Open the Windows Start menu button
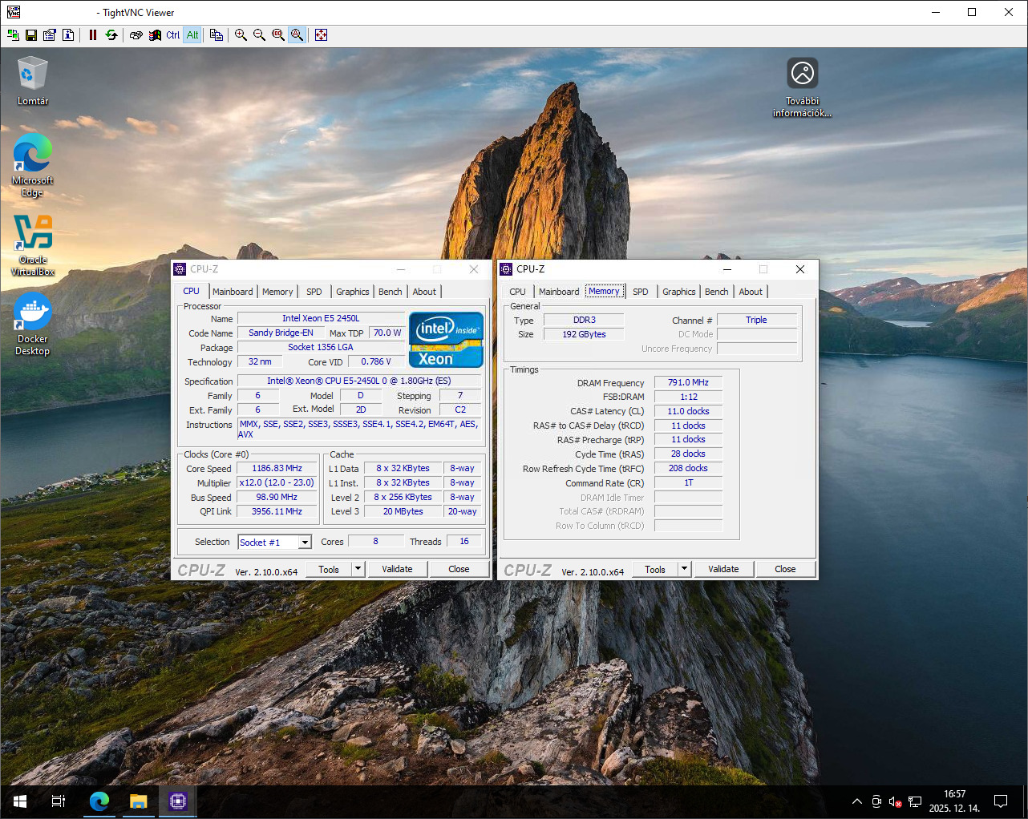 [x=20, y=801]
